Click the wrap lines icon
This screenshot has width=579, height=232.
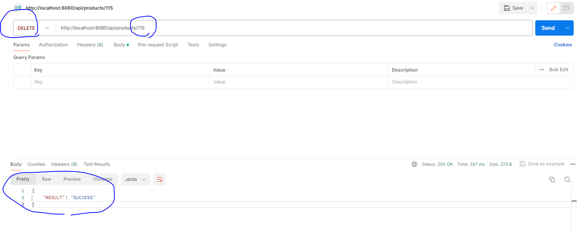point(160,180)
